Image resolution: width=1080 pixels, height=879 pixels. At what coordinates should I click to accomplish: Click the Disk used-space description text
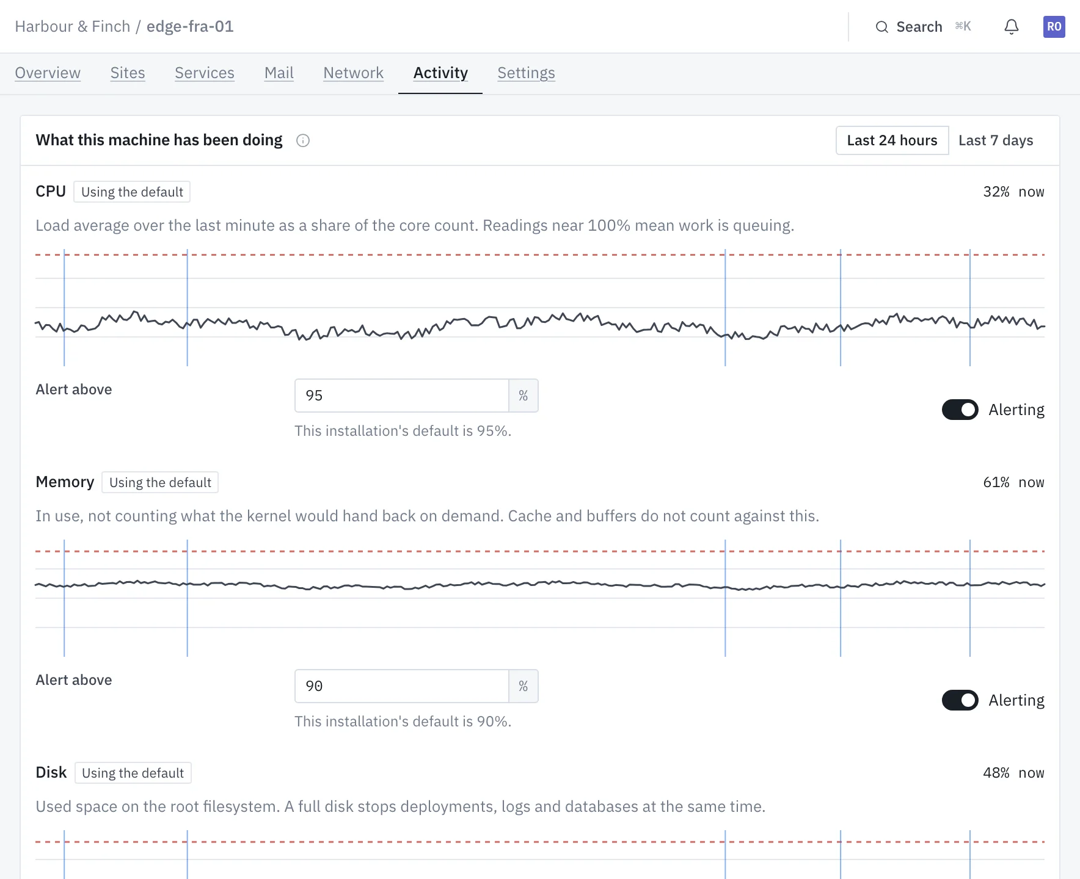[400, 806]
